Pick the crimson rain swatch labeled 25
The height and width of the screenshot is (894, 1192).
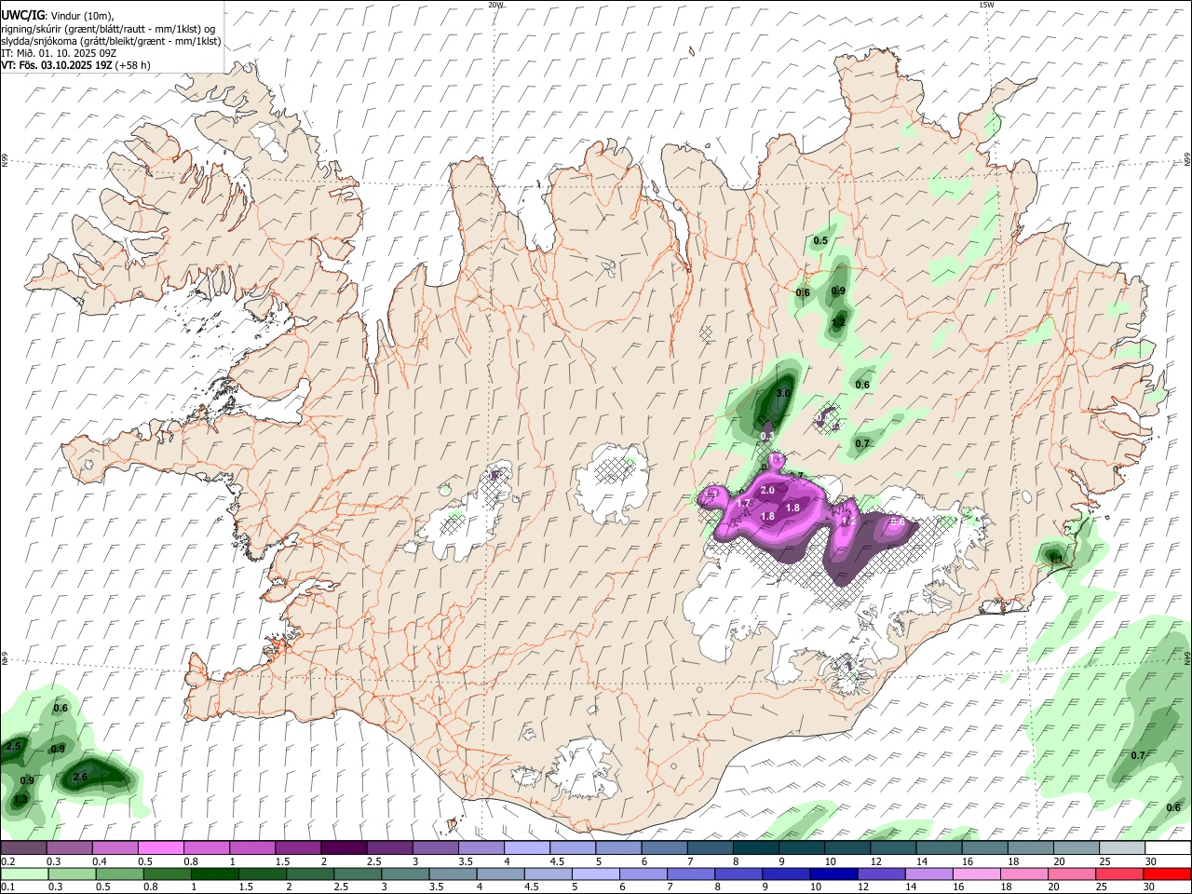(x=1117, y=874)
